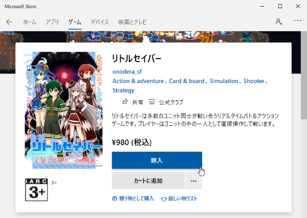This screenshot has width=307, height=218.
Task: Open the onodera_sf publisher link
Action: pos(127,72)
